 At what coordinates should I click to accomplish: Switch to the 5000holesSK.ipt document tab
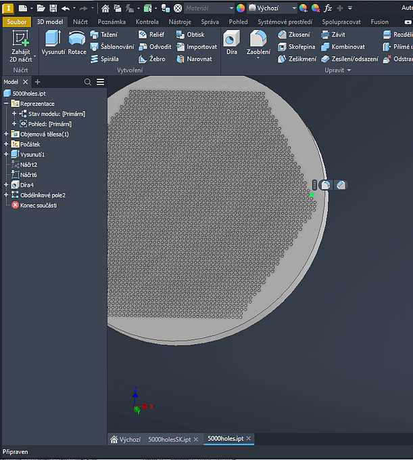click(x=169, y=439)
